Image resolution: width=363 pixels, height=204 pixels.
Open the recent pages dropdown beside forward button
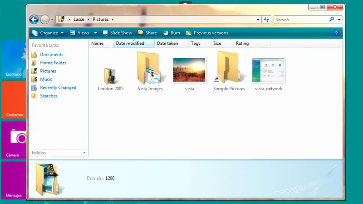tap(52, 19)
